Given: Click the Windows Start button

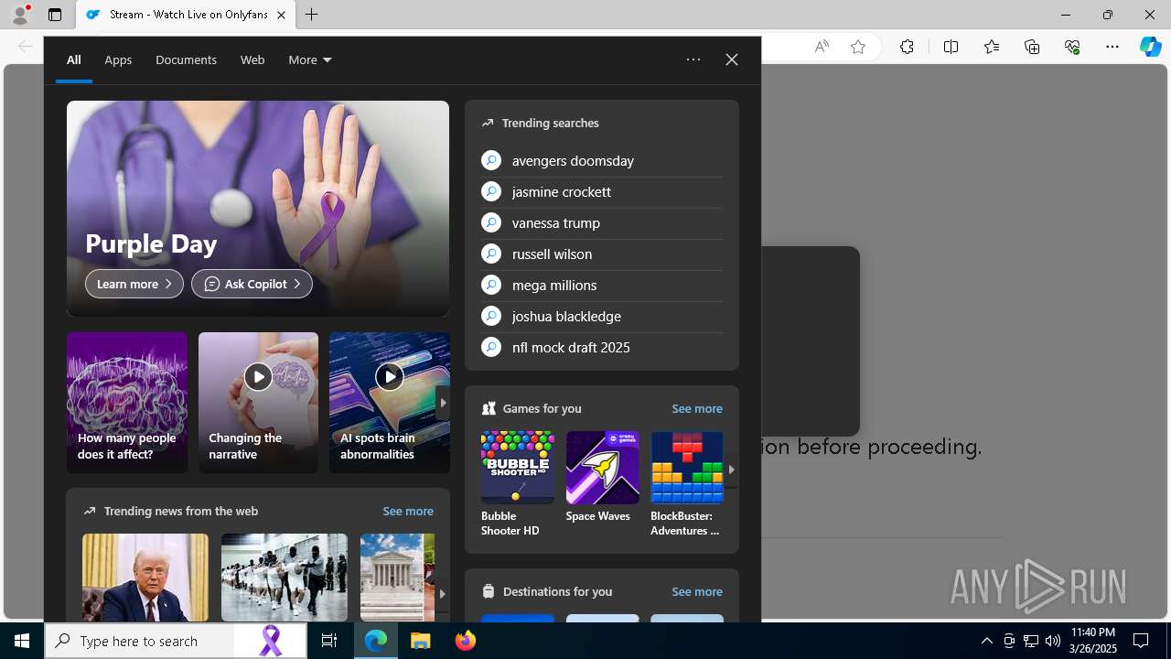Looking at the screenshot, I should pos(22,641).
